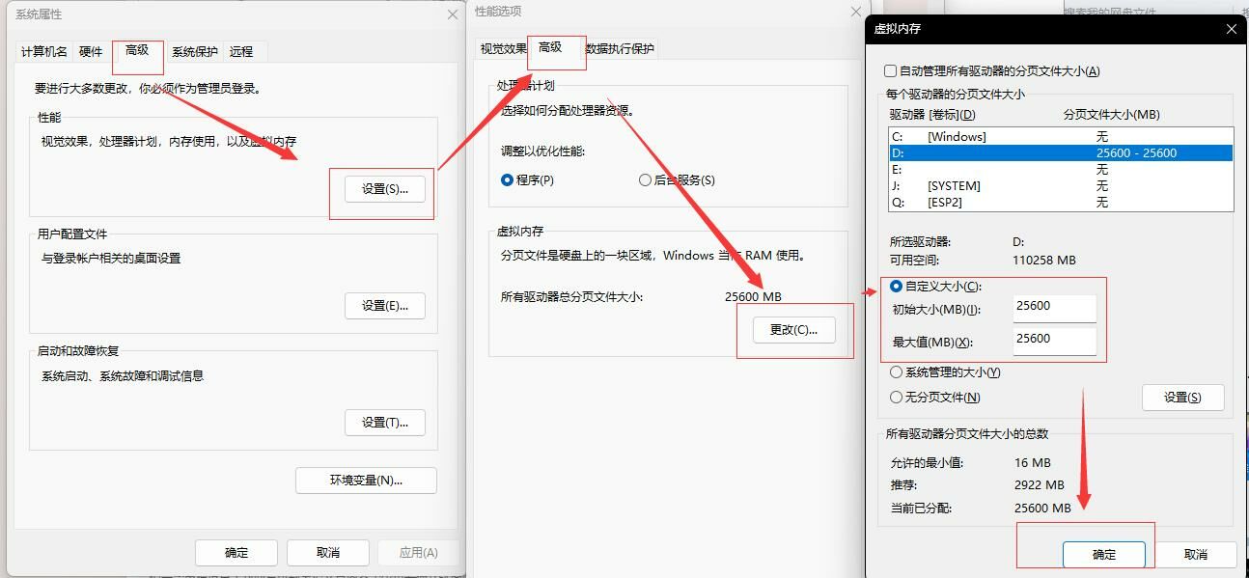
Task: Click the 初始大小(MB) input field
Action: [x=1054, y=308]
